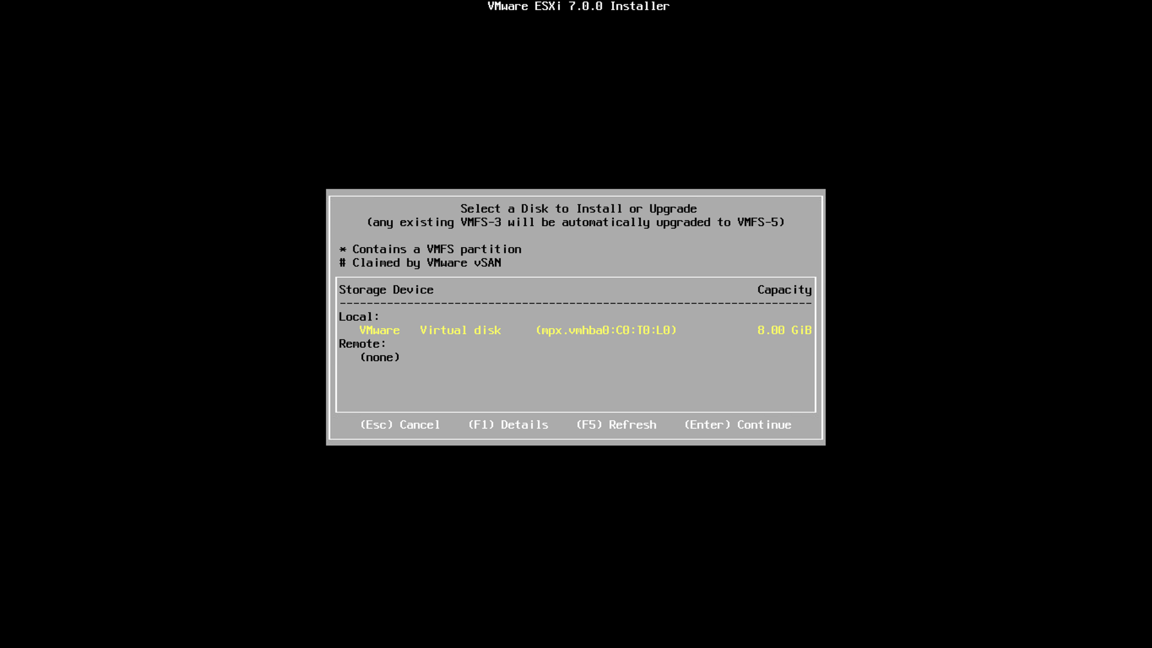Click the 'Claimed by VMware vSAN' legend
The height and width of the screenshot is (648, 1152).
[x=420, y=263]
